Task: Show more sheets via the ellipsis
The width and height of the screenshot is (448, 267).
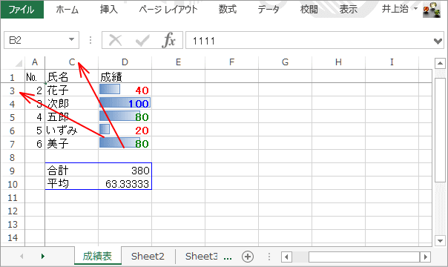Action: click(228, 257)
